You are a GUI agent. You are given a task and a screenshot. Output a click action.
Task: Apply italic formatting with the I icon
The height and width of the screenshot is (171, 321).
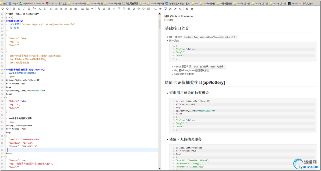coord(24,9)
